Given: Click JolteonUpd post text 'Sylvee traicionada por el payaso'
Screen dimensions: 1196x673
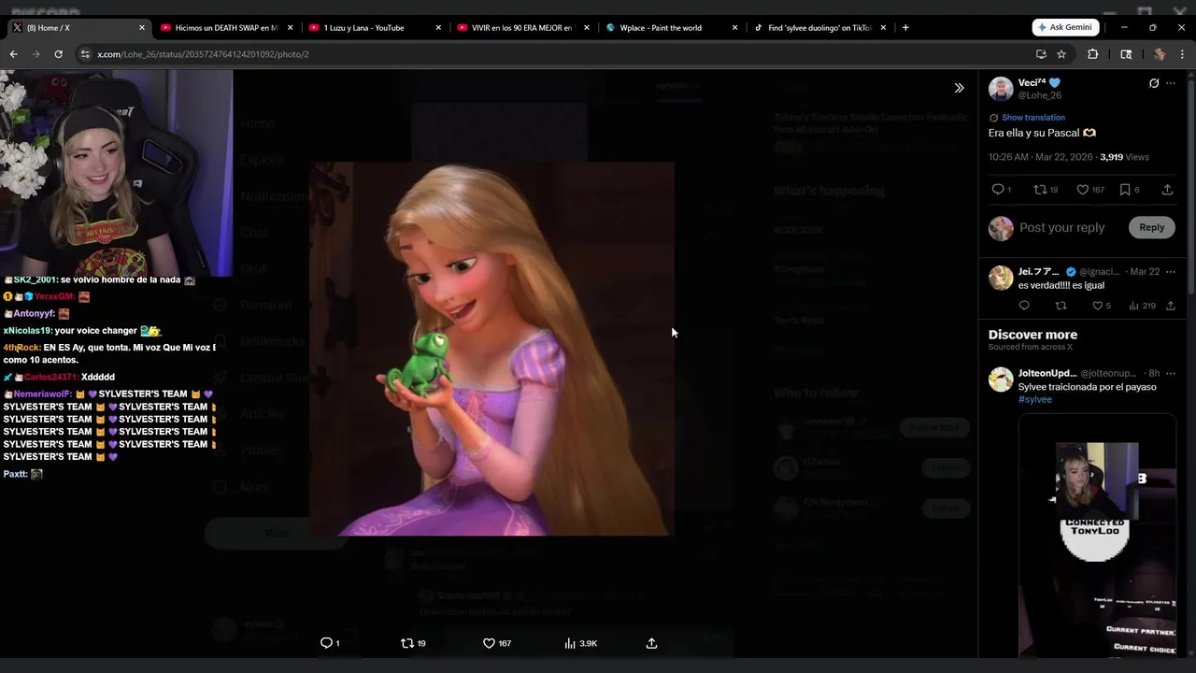Looking at the screenshot, I should (x=1087, y=387).
